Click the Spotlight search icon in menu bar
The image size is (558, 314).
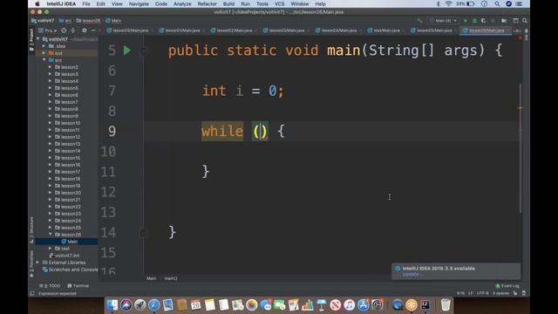click(497, 3)
